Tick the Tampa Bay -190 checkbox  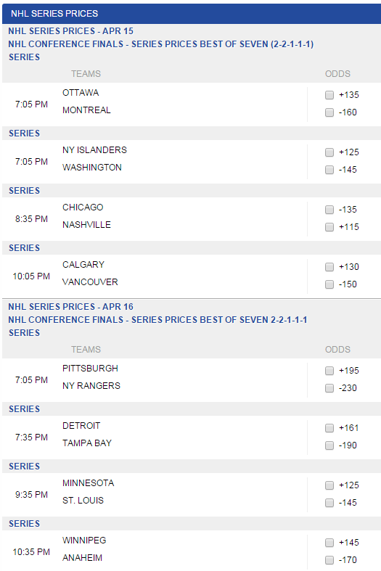(329, 445)
